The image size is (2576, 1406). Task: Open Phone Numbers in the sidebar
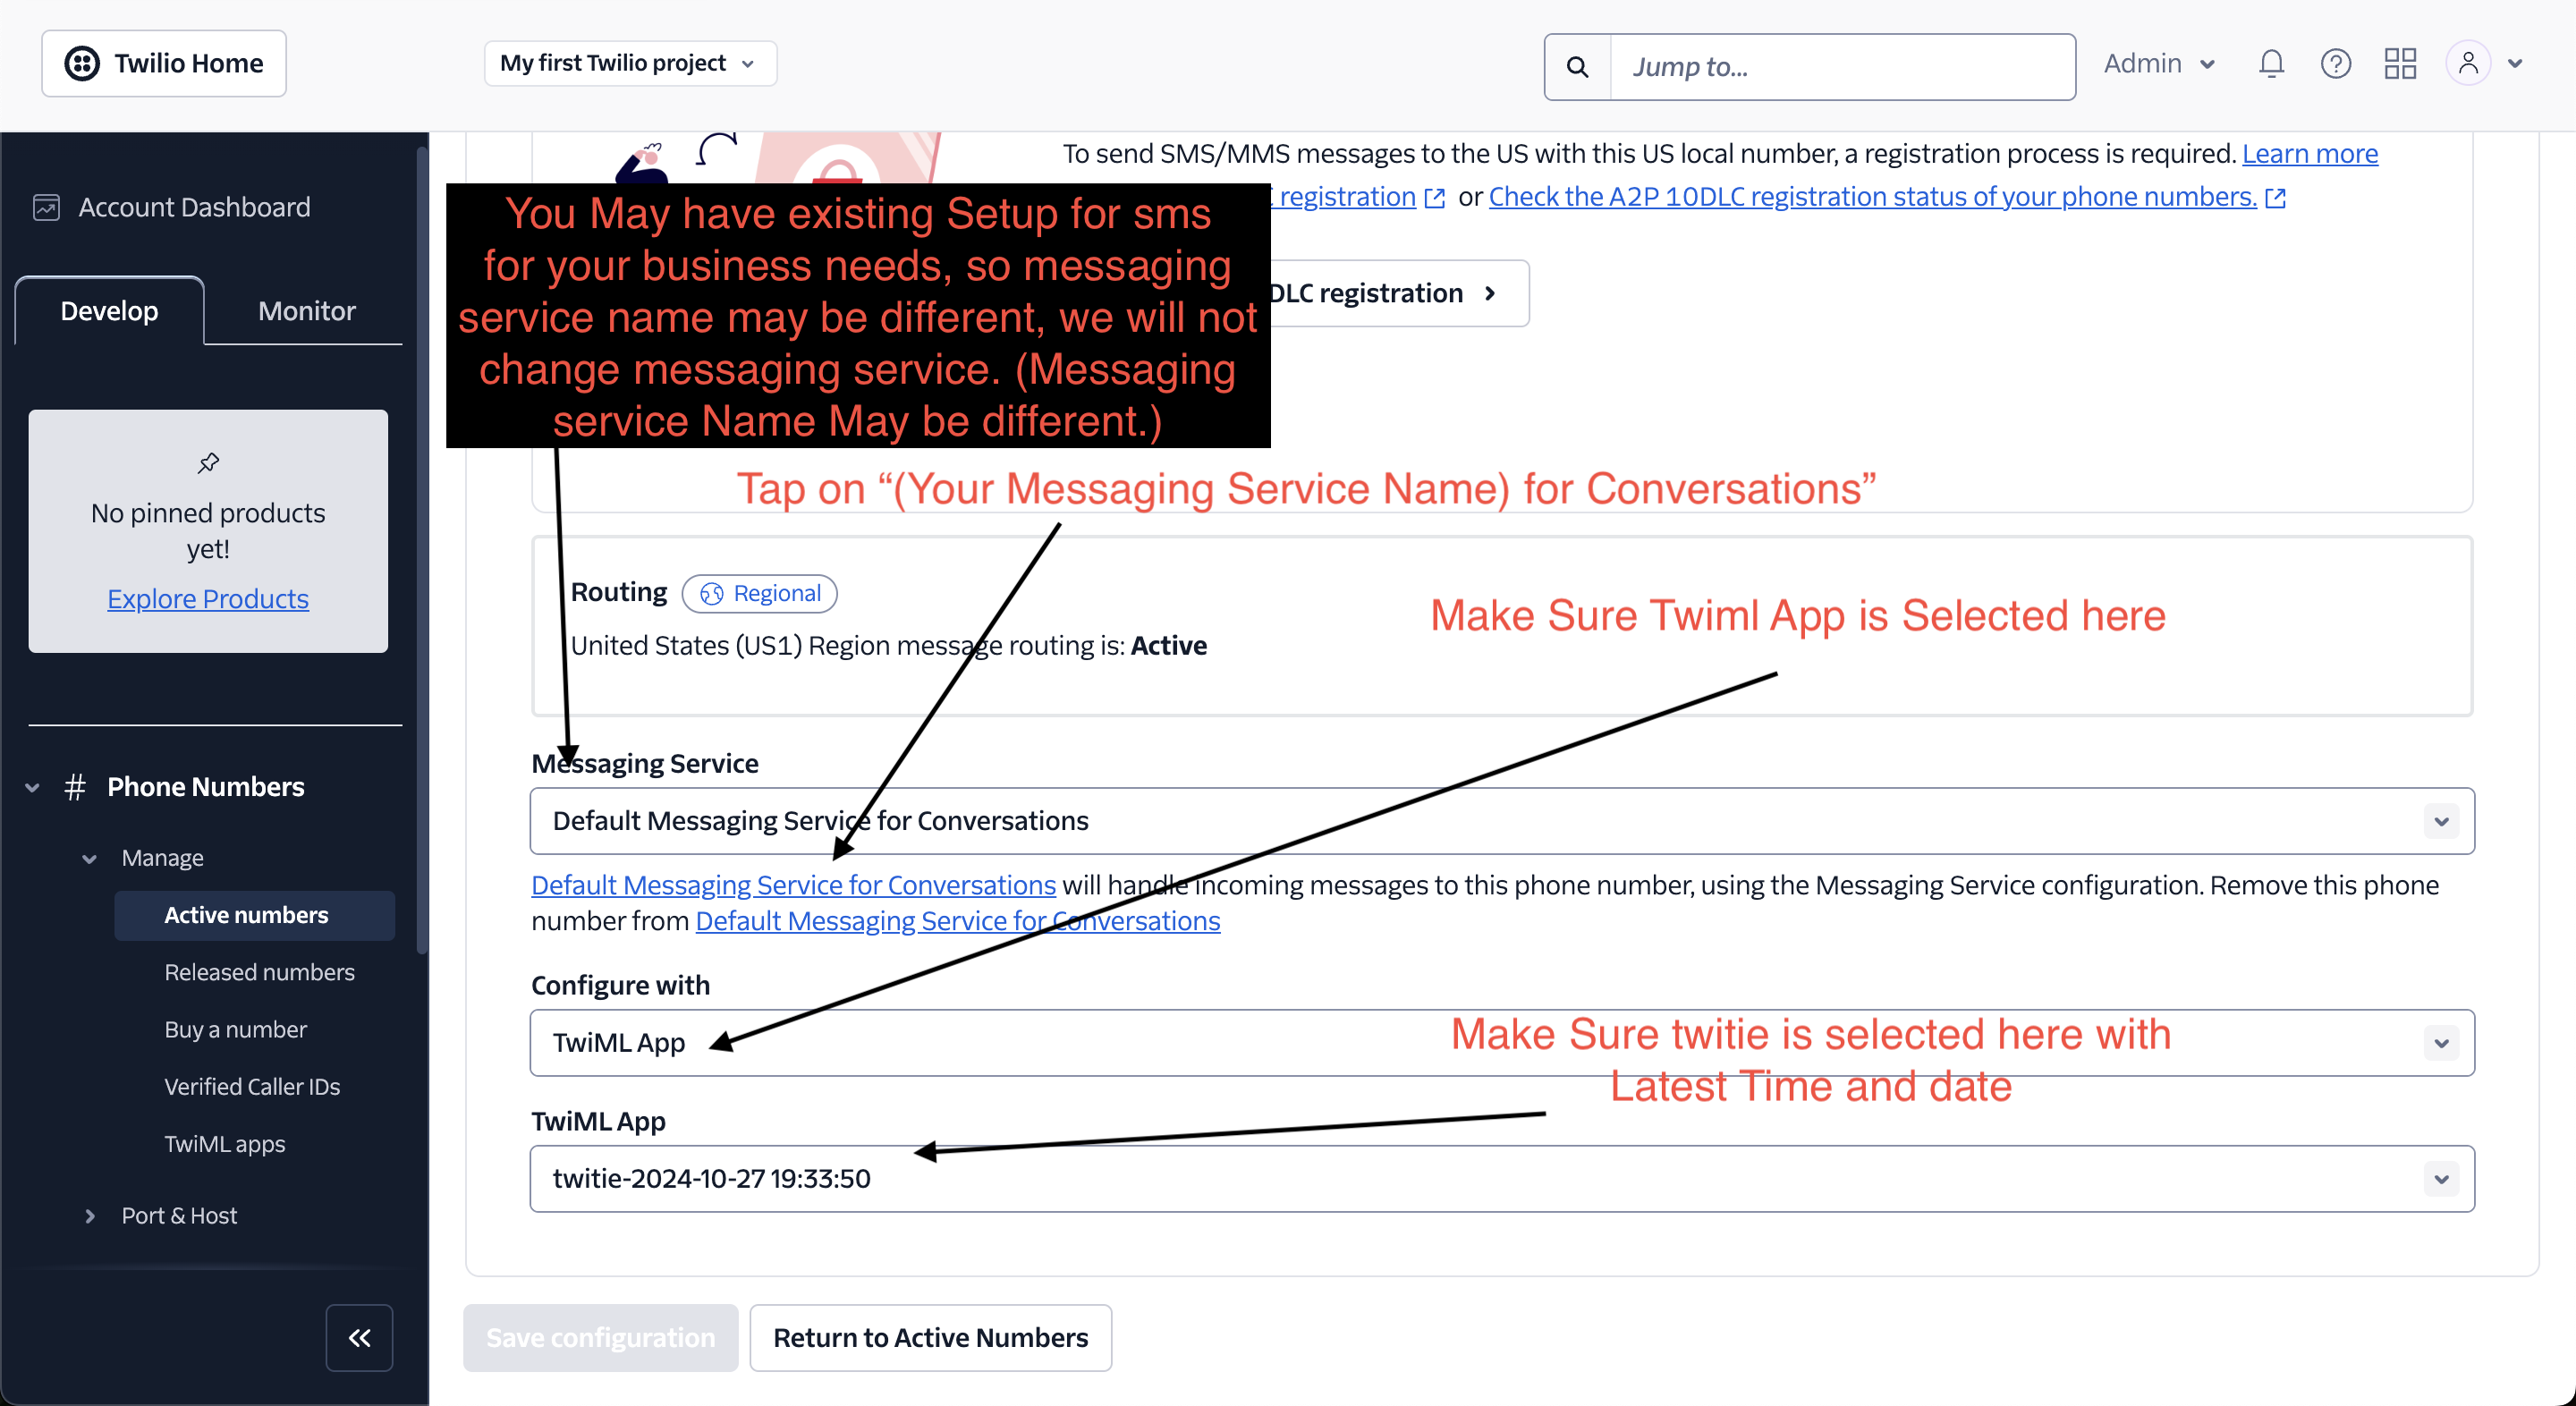[205, 787]
